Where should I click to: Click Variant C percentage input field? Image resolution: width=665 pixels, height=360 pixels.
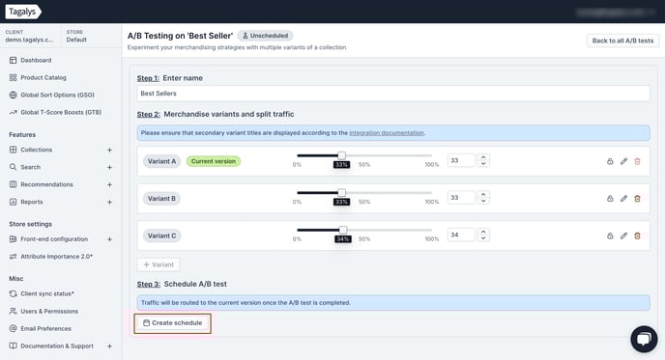pyautogui.click(x=461, y=235)
